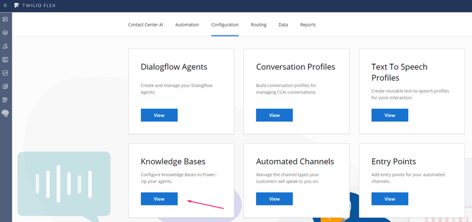This screenshot has width=472, height=222.
Task: Click the Automated Channels card title
Action: 295,161
